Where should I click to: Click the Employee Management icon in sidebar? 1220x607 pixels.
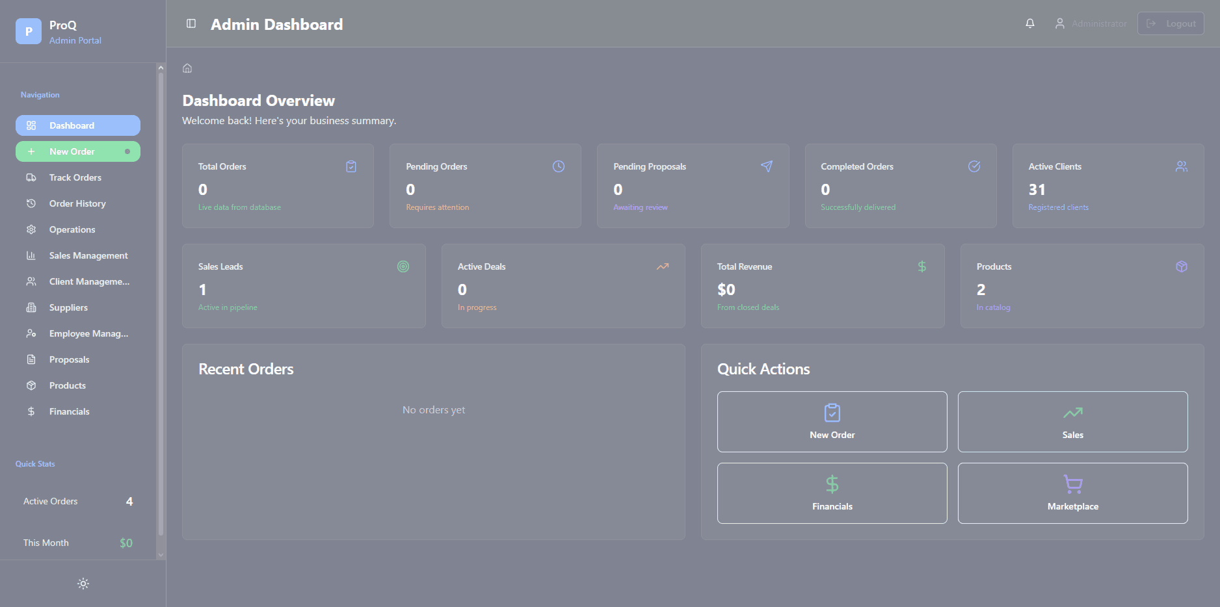[31, 333]
